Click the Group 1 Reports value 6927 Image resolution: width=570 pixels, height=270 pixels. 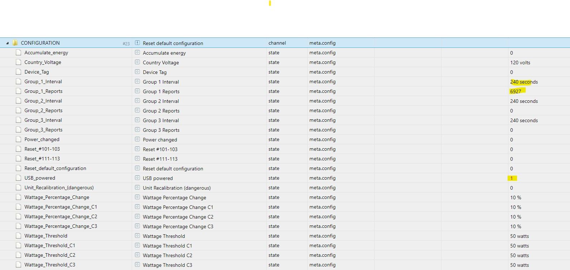click(x=516, y=91)
